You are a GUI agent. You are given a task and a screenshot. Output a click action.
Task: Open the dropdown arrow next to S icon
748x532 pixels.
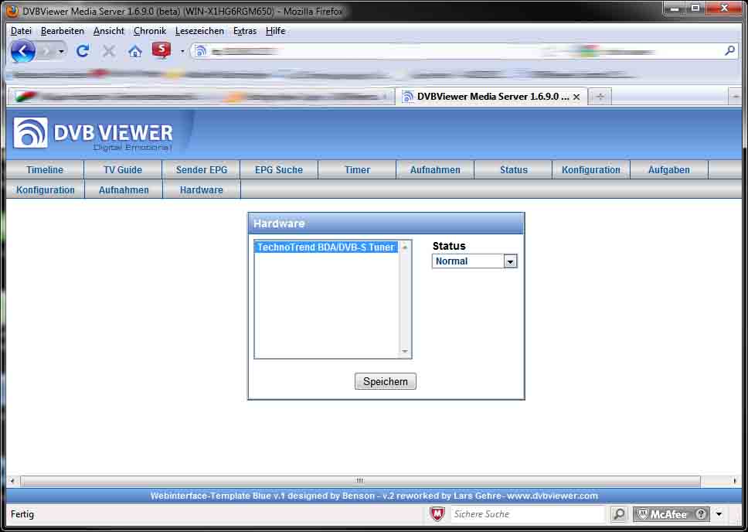pos(182,51)
